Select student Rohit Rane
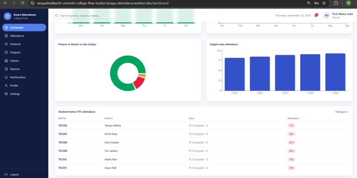The height and width of the screenshot is (178, 357). 111,134
